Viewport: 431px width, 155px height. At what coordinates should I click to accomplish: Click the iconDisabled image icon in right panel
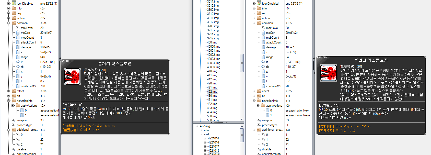point(259,4)
